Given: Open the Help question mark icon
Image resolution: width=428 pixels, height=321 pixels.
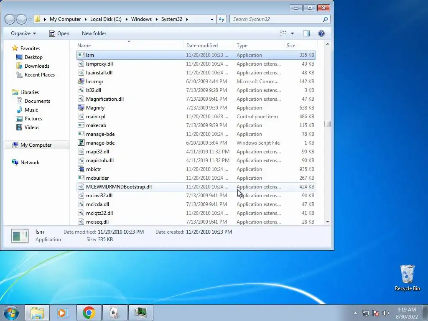Looking at the screenshot, I should click(321, 33).
